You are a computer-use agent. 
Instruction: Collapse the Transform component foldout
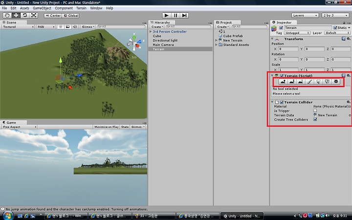point(272,39)
